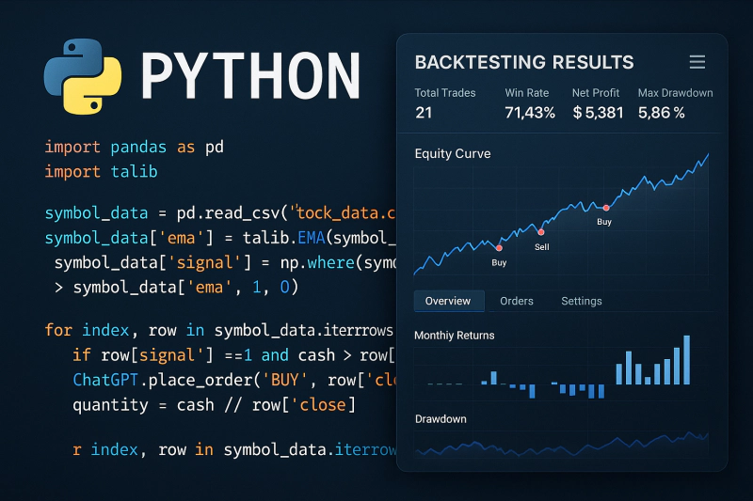The image size is (753, 501).
Task: Select the Net Profit value $ 5,381
Action: click(598, 113)
